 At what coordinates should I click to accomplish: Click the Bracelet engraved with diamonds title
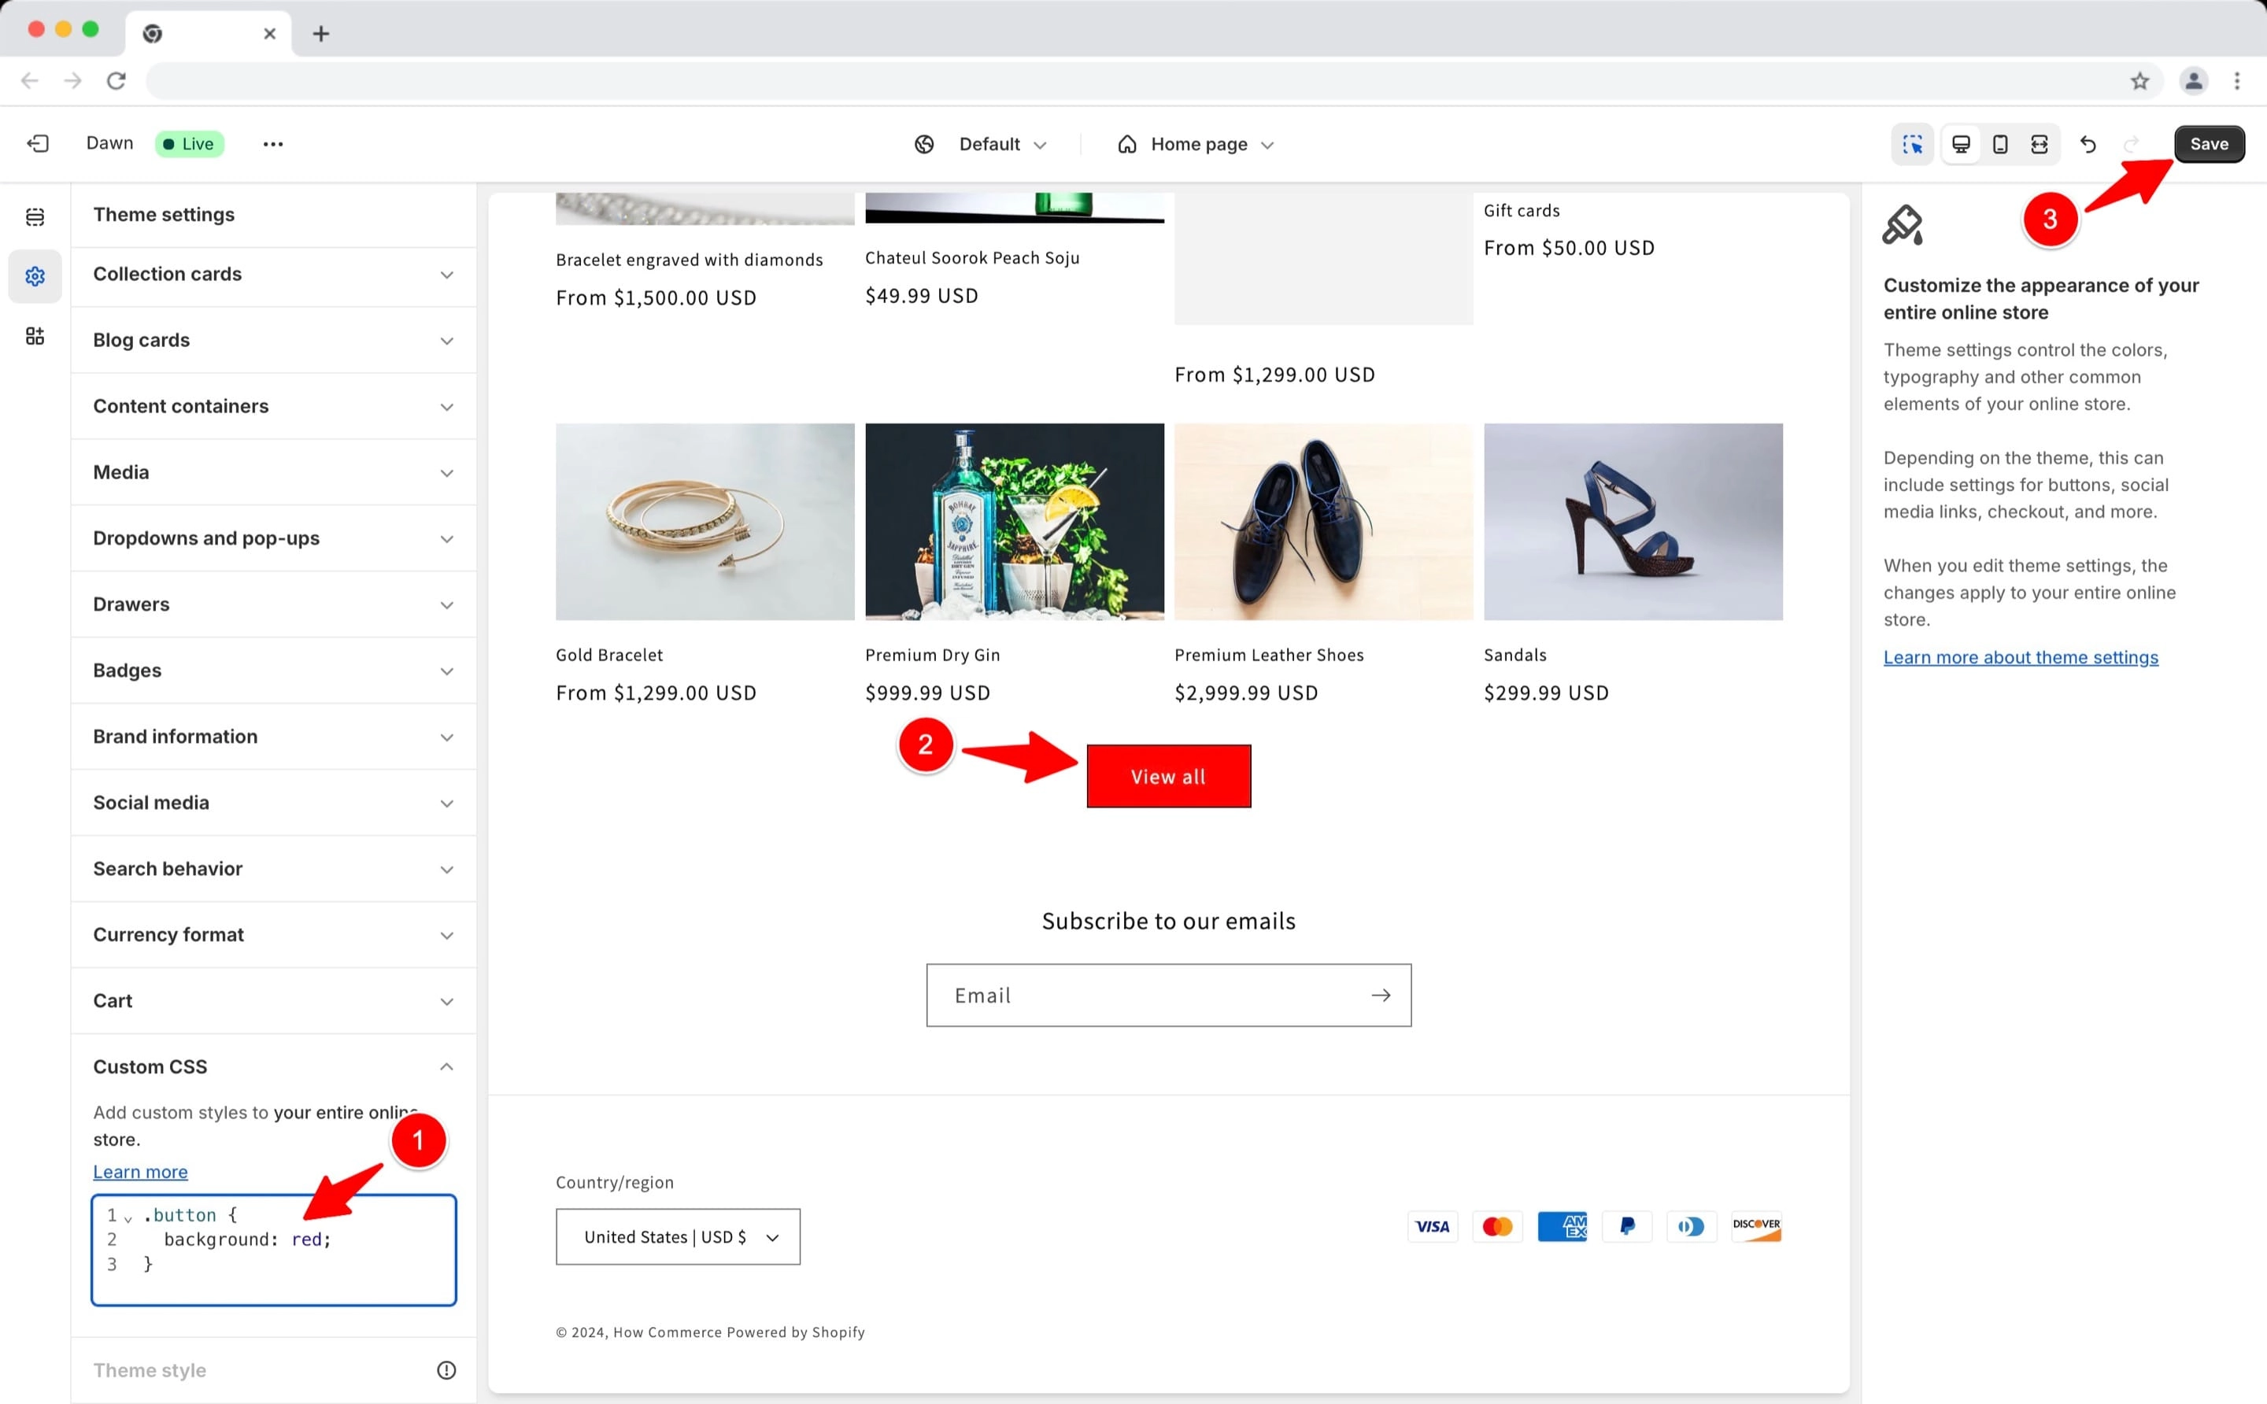click(689, 260)
